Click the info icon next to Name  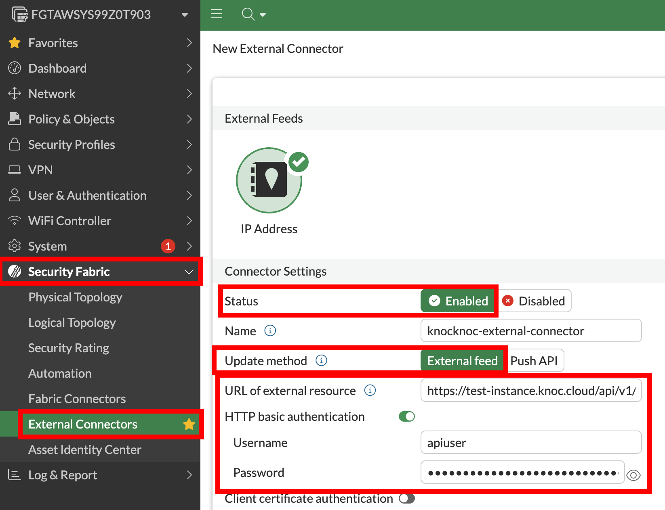(x=270, y=331)
